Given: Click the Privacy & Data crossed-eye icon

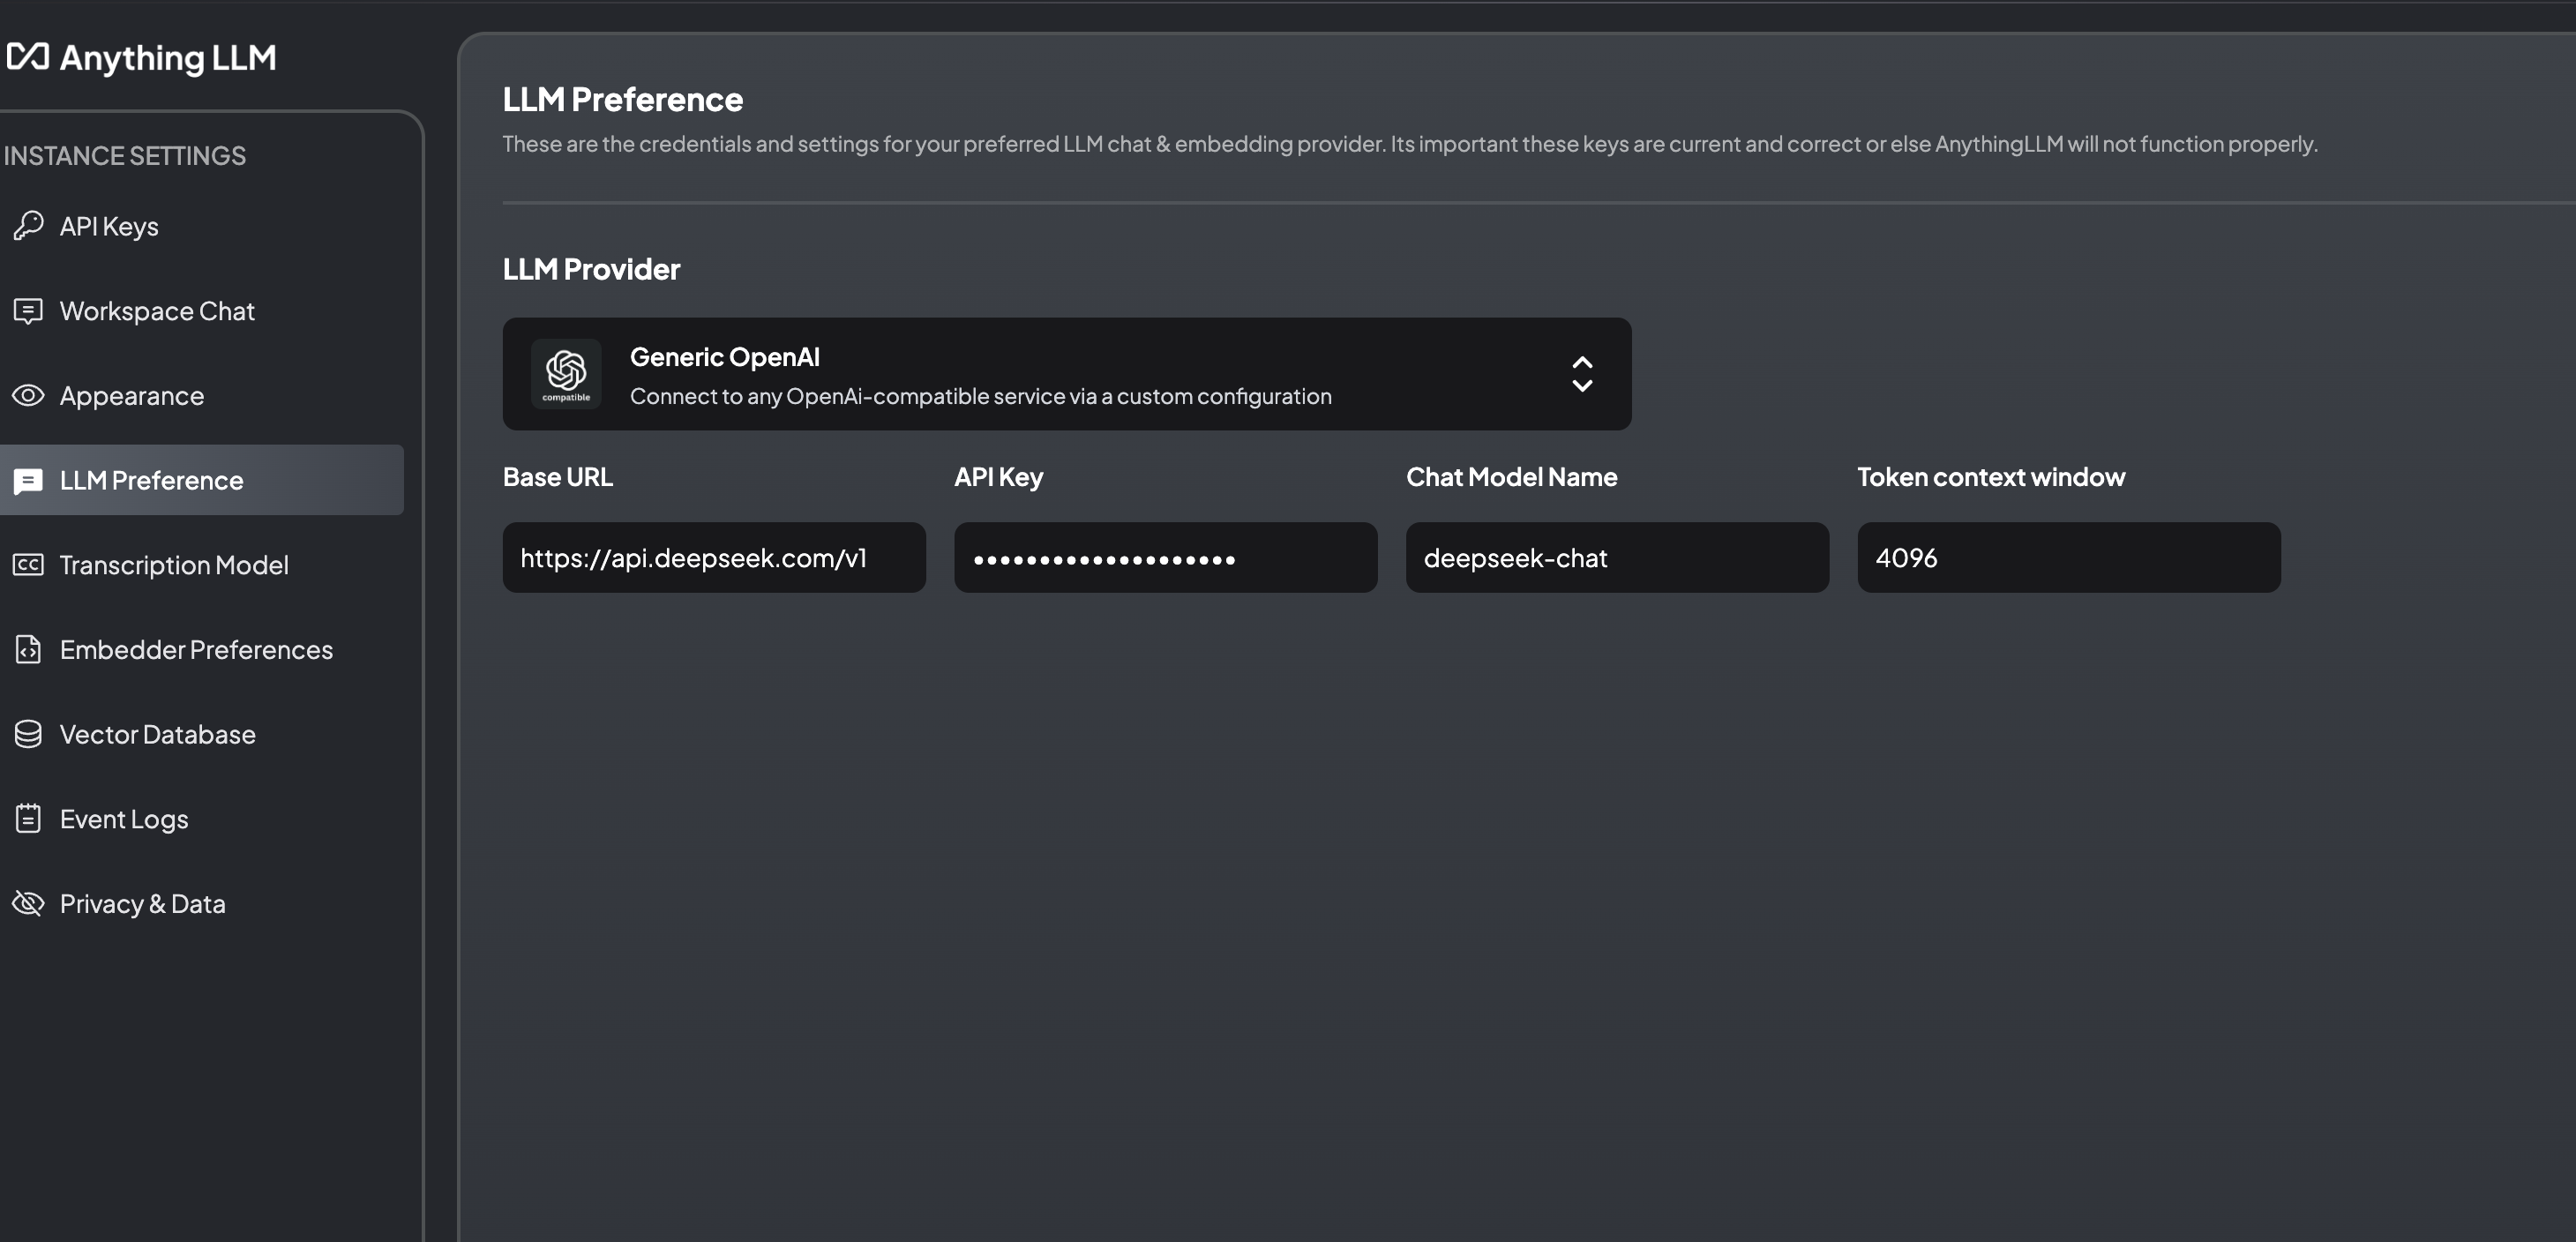Looking at the screenshot, I should click(x=28, y=904).
